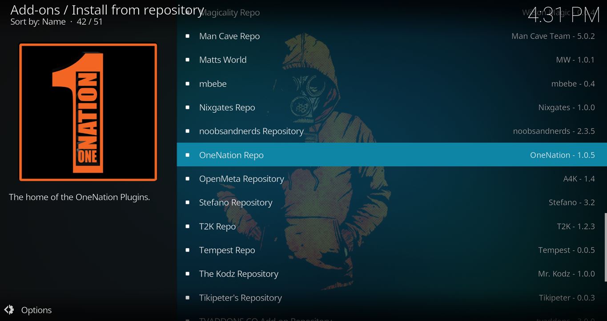The width and height of the screenshot is (607, 321).
Task: Click the OneNation logo thumbnail
Action: click(88, 112)
